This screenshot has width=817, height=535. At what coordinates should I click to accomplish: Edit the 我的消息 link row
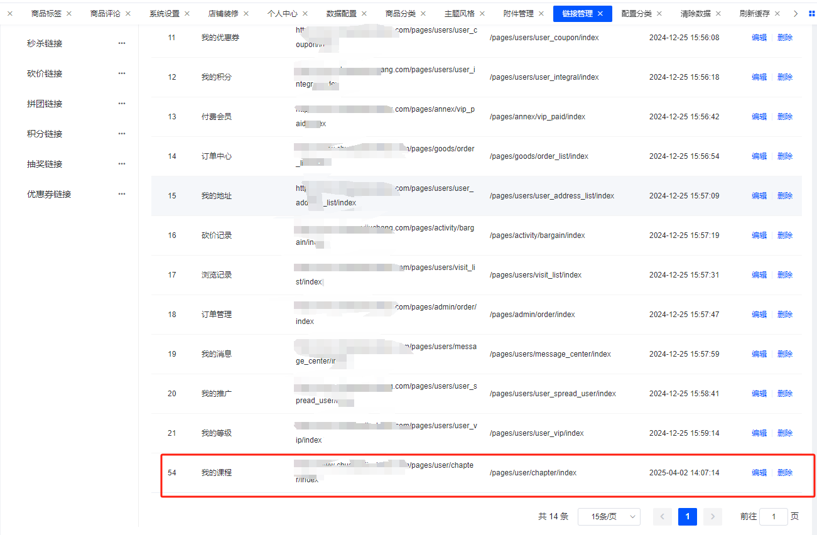coord(759,354)
